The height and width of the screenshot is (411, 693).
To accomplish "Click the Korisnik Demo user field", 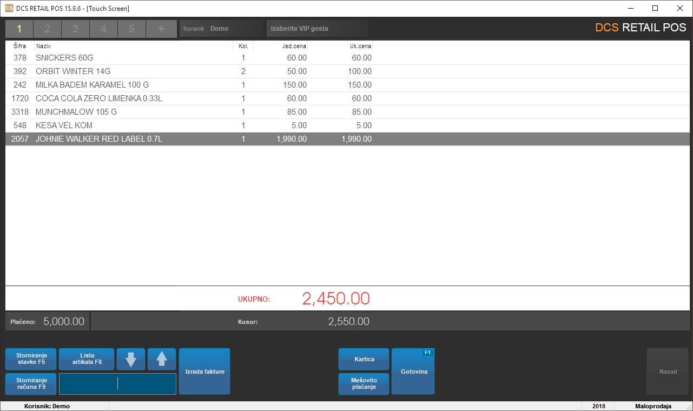I will click(221, 29).
